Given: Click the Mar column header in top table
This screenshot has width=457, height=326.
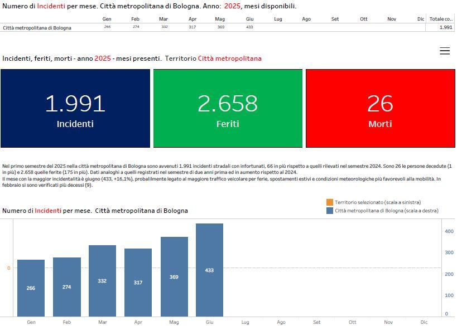Looking at the screenshot, I should [x=163, y=19].
